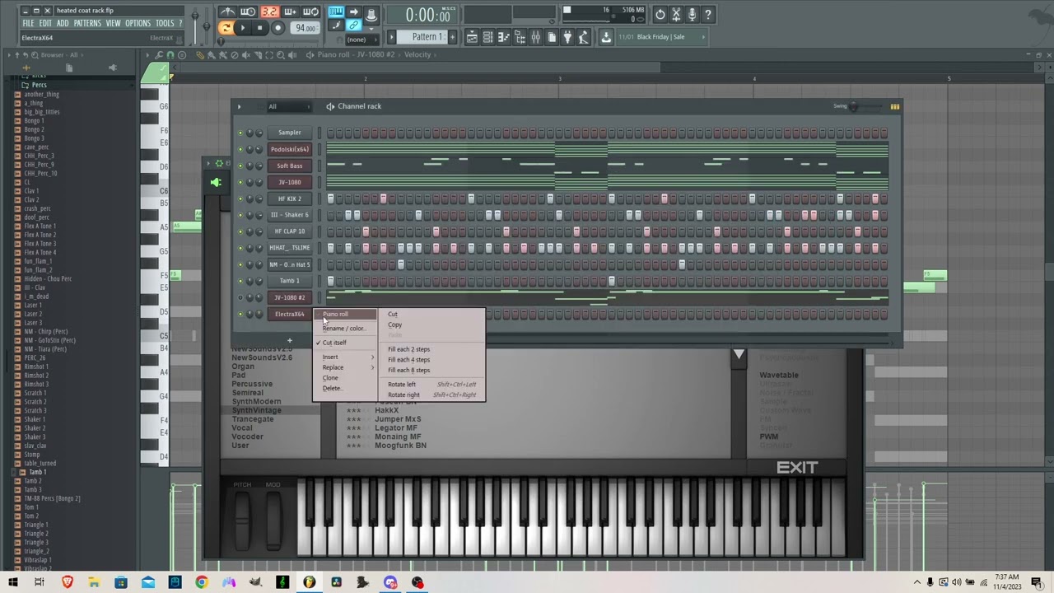Expand the Percs folder in Browser

coord(39,85)
